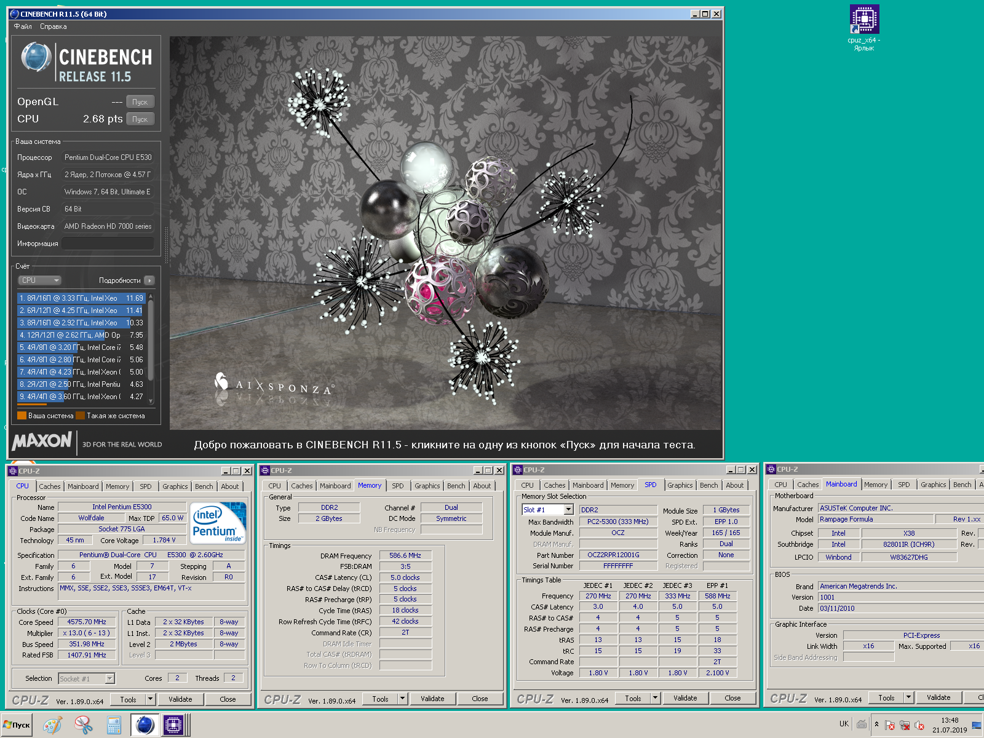Click Validate in CPU-Z CPU window
Screen dimensions: 984x738
180,699
